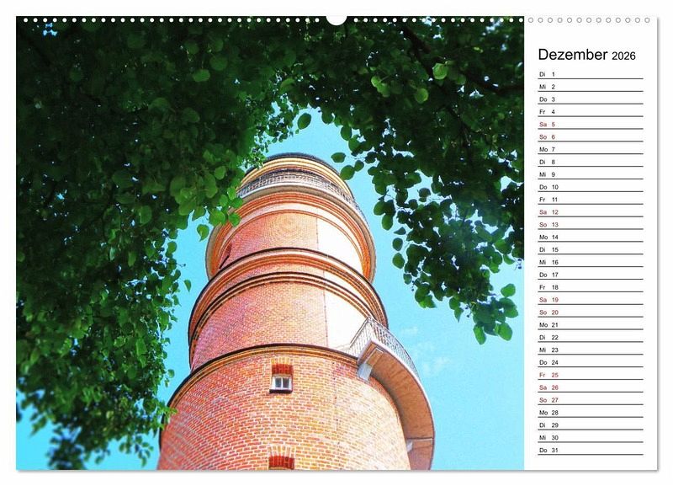673x486 pixels.
Task: Select Saturday Sa 5 row
Action: pyautogui.click(x=590, y=125)
